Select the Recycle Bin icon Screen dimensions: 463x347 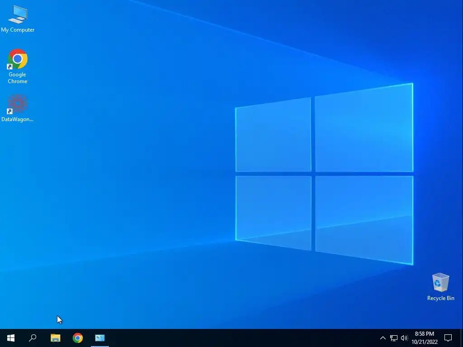pos(440,287)
